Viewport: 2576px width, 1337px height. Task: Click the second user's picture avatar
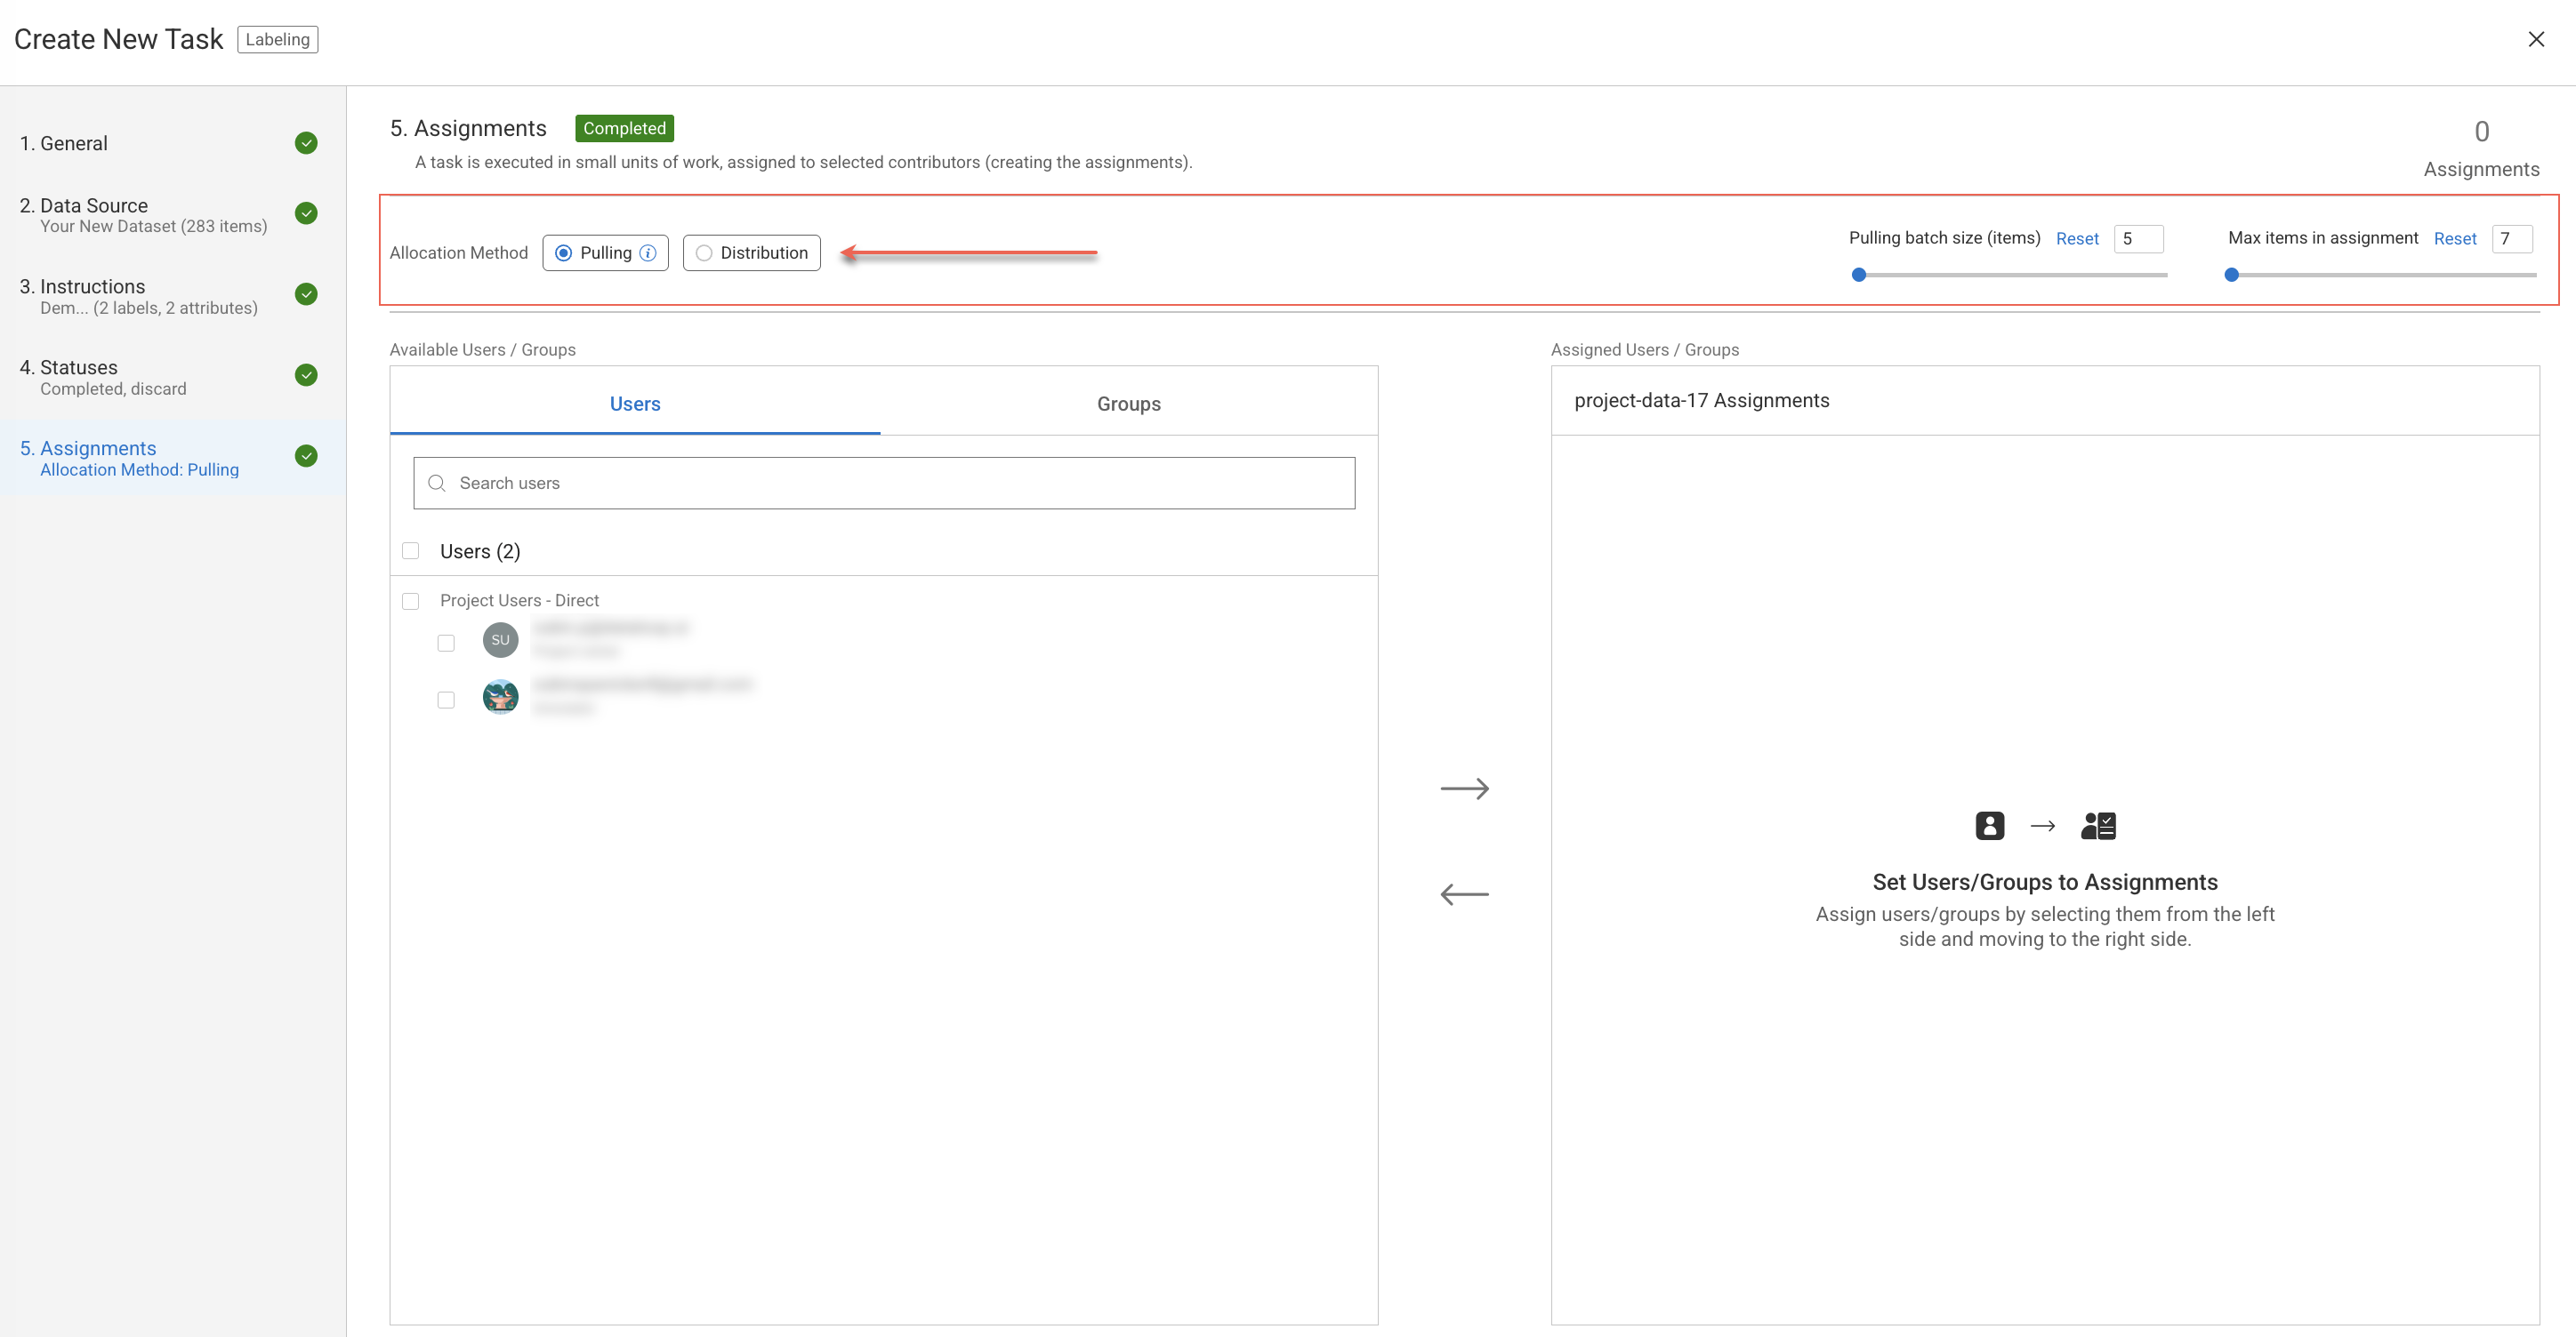point(500,696)
